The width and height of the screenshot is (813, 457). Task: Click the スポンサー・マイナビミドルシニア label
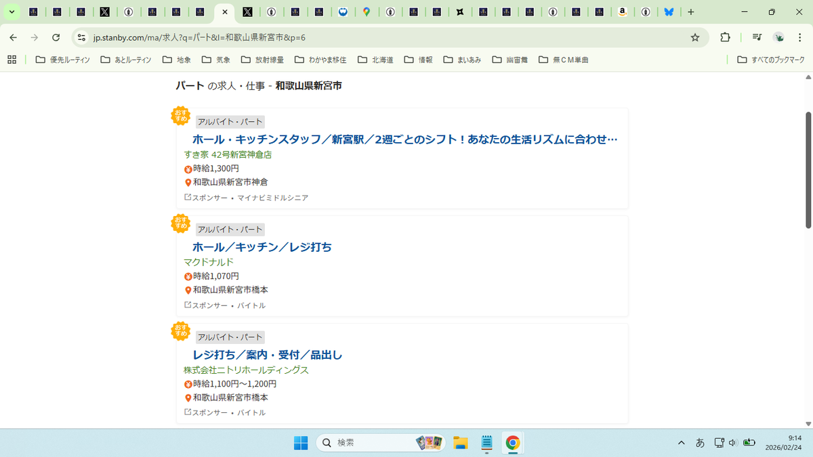click(247, 198)
